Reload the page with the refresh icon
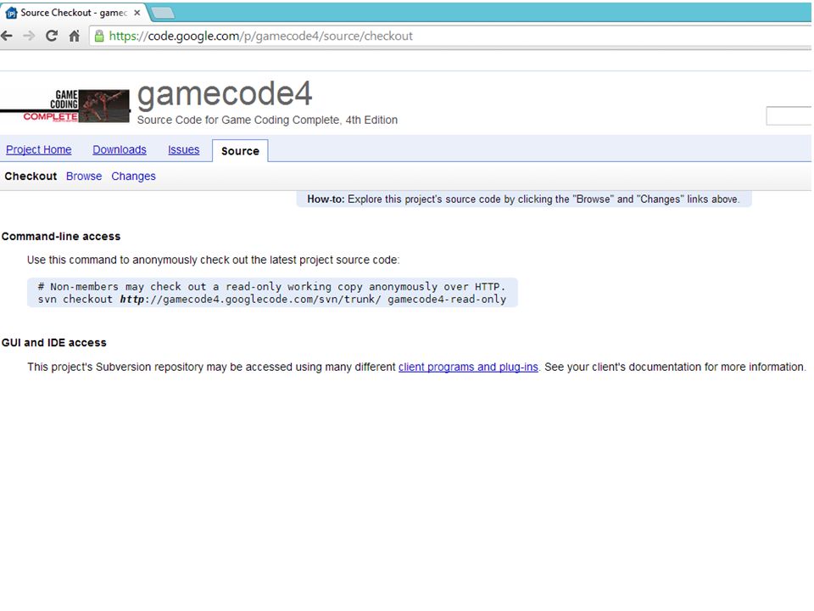 pos(52,36)
